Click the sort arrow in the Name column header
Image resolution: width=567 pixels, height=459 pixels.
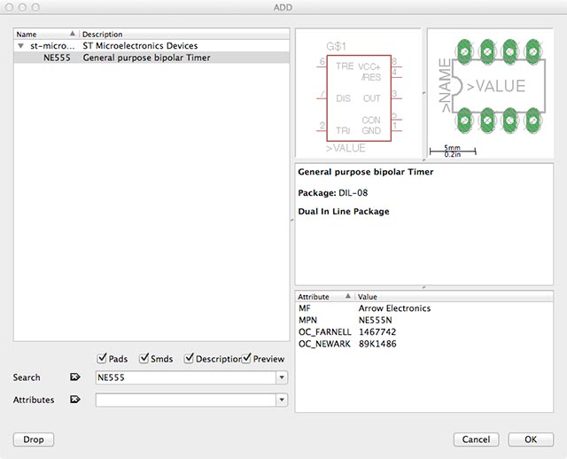pos(72,34)
